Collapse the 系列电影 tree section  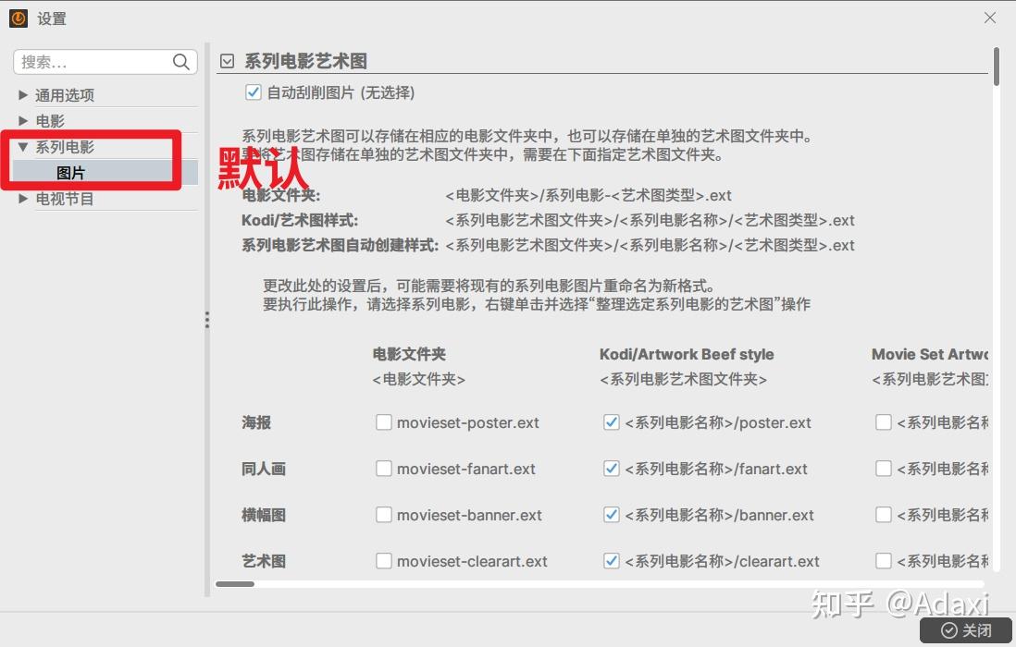tap(22, 146)
